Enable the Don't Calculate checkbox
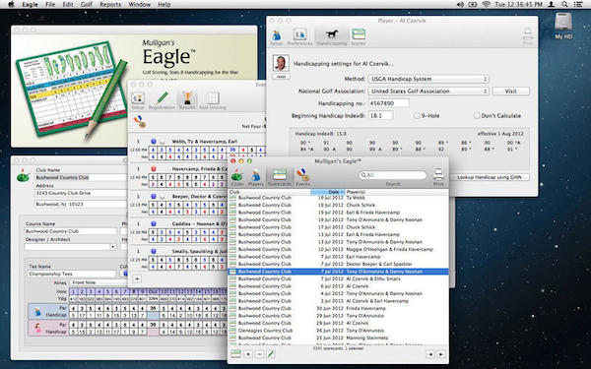Viewport: 591px width, 369px height. 477,115
